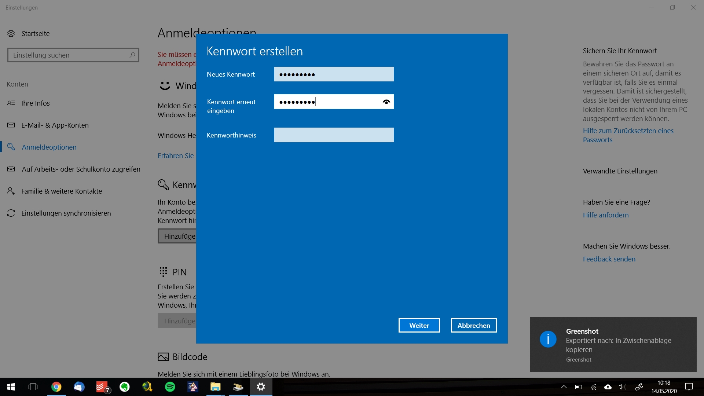Click the Abbrechen button
This screenshot has width=704, height=396.
[x=473, y=325]
